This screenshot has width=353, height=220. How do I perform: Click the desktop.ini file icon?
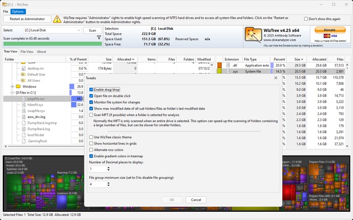click(23, 68)
